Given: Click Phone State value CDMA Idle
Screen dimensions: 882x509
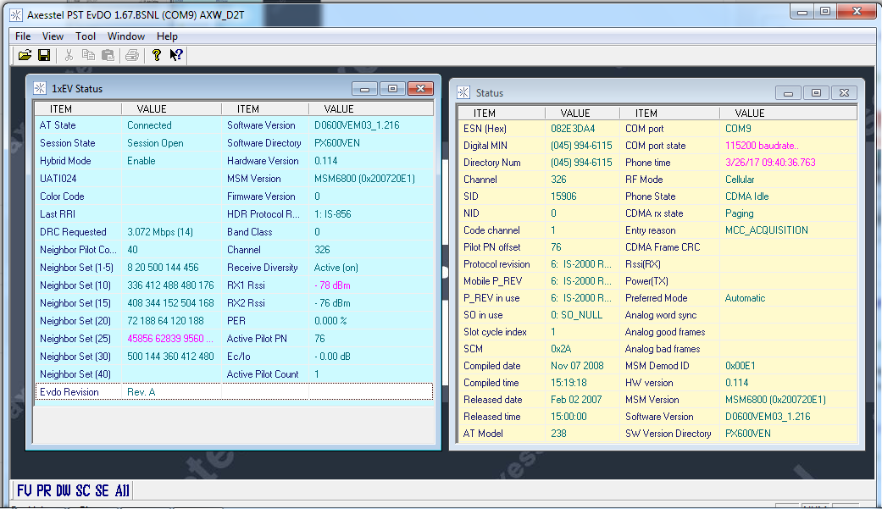Looking at the screenshot, I should tap(747, 196).
